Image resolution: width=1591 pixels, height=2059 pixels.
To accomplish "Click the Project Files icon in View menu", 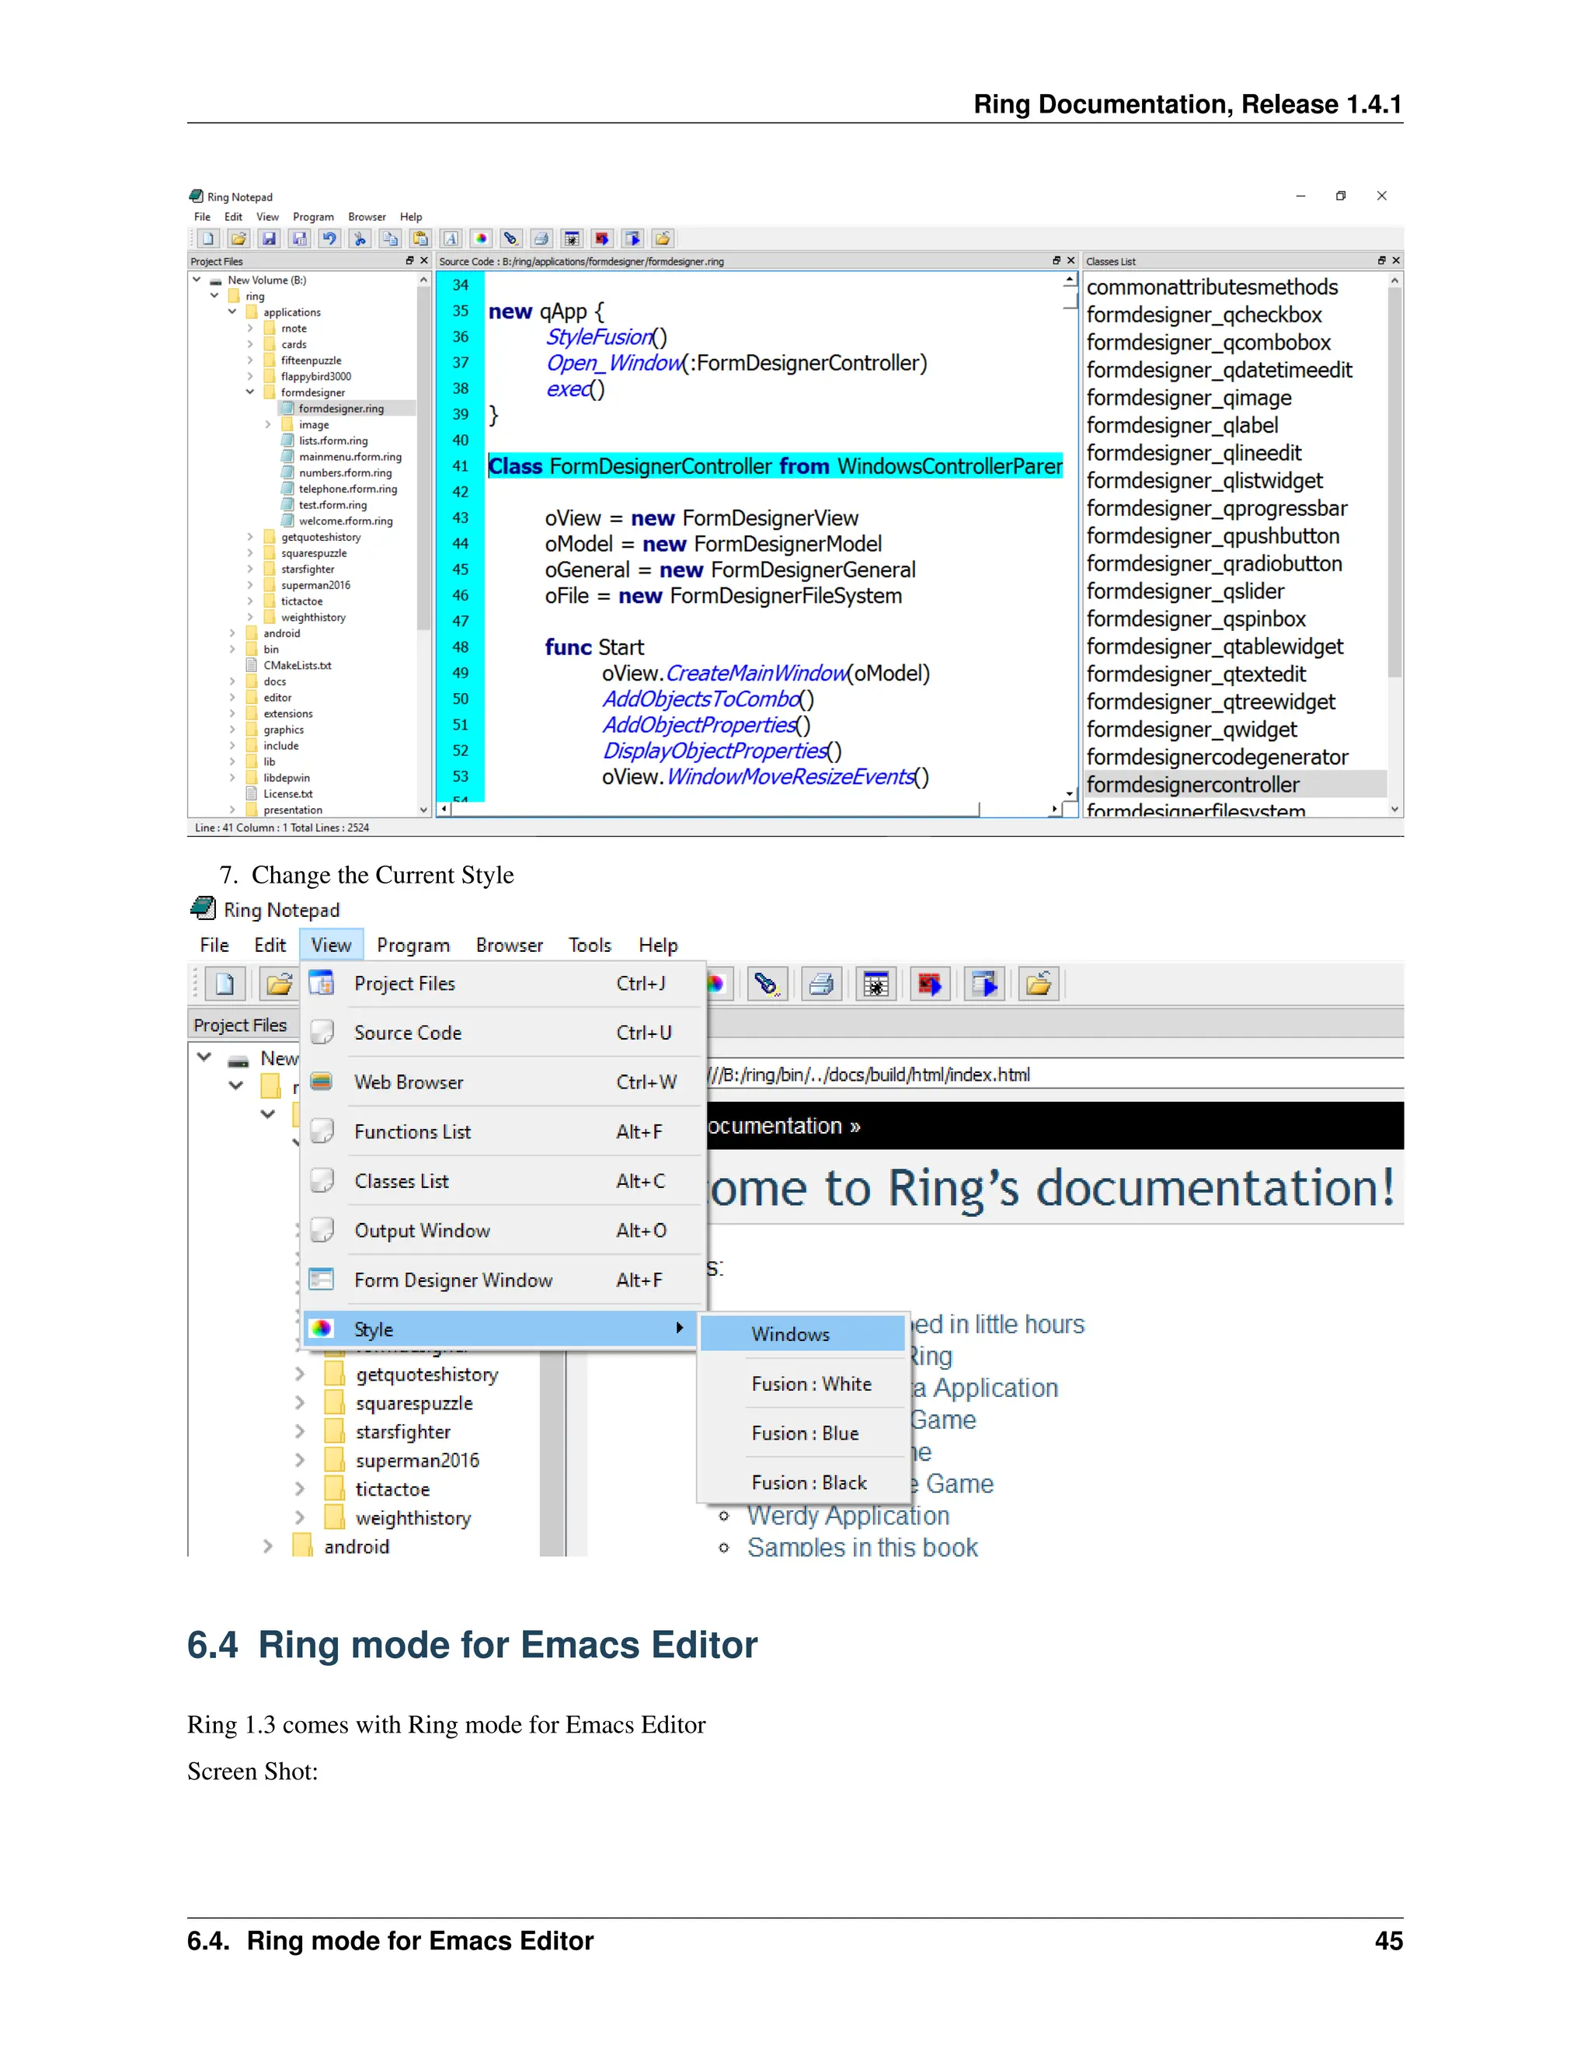I will click(322, 984).
